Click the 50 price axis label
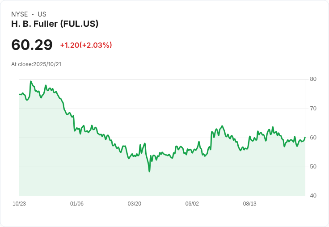The height and width of the screenshot is (227, 329). click(x=313, y=167)
